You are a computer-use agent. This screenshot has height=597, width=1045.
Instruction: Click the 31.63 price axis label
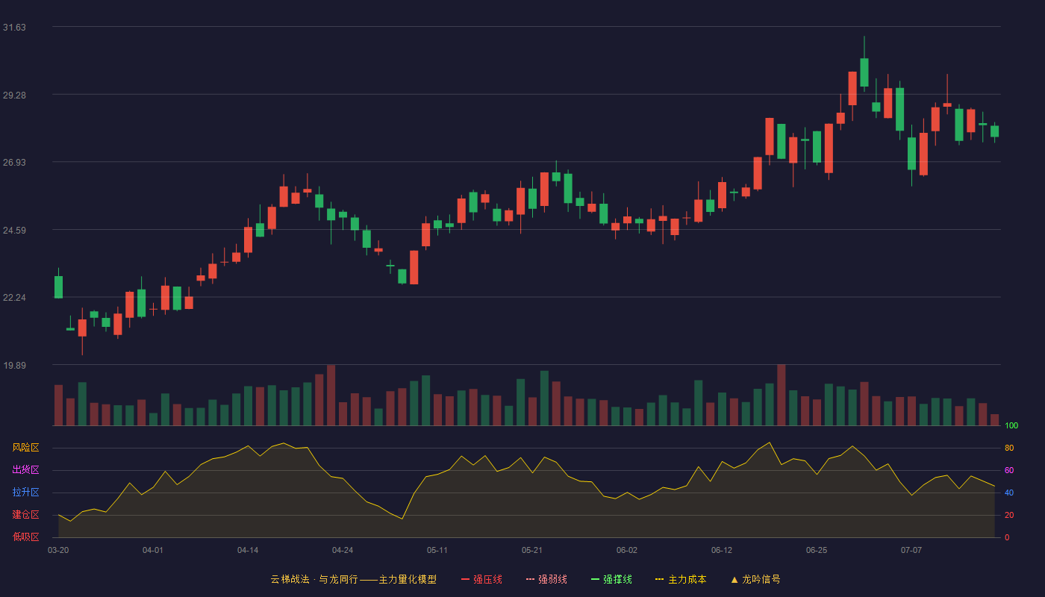coord(14,28)
